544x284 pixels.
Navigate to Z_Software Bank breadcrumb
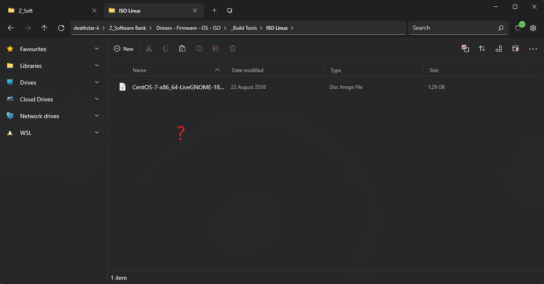click(x=127, y=28)
